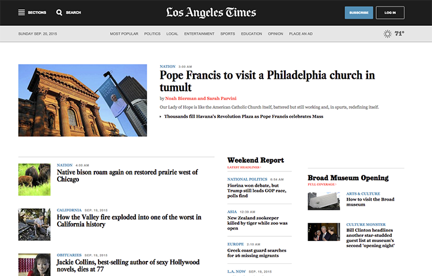Click the Culture Monster tag
This screenshot has width=432, height=276.
click(x=366, y=225)
